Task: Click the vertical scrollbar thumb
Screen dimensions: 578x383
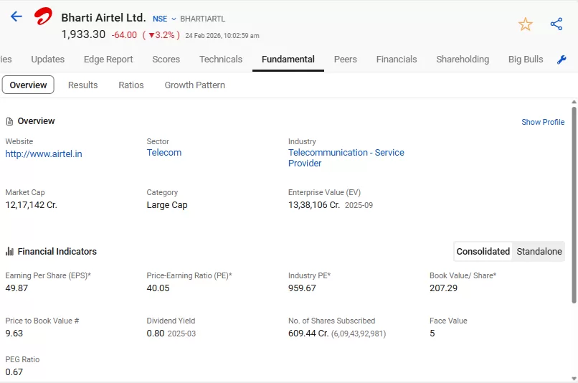Action: tap(574, 205)
